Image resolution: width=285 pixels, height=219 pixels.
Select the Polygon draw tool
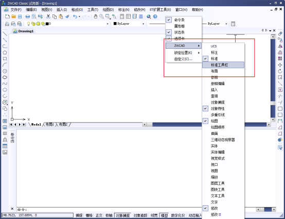[5, 52]
